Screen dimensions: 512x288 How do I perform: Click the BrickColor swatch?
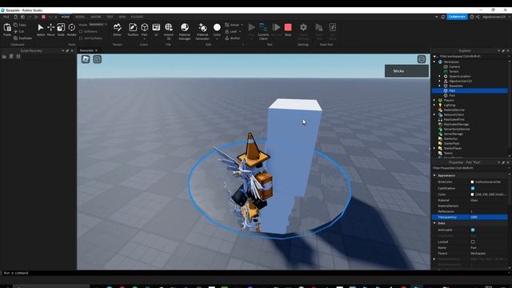(x=472, y=182)
